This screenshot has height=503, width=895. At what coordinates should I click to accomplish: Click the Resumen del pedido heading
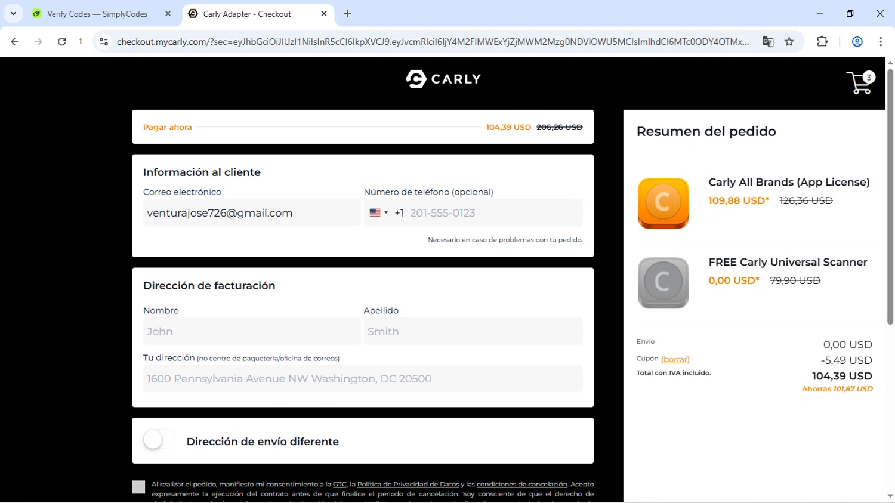tap(706, 131)
